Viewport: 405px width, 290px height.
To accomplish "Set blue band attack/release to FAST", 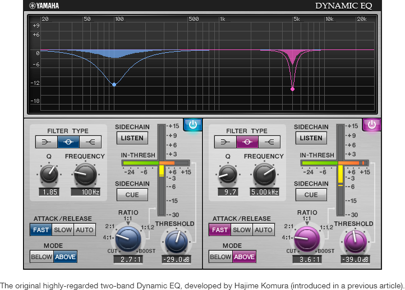I will click(41, 230).
